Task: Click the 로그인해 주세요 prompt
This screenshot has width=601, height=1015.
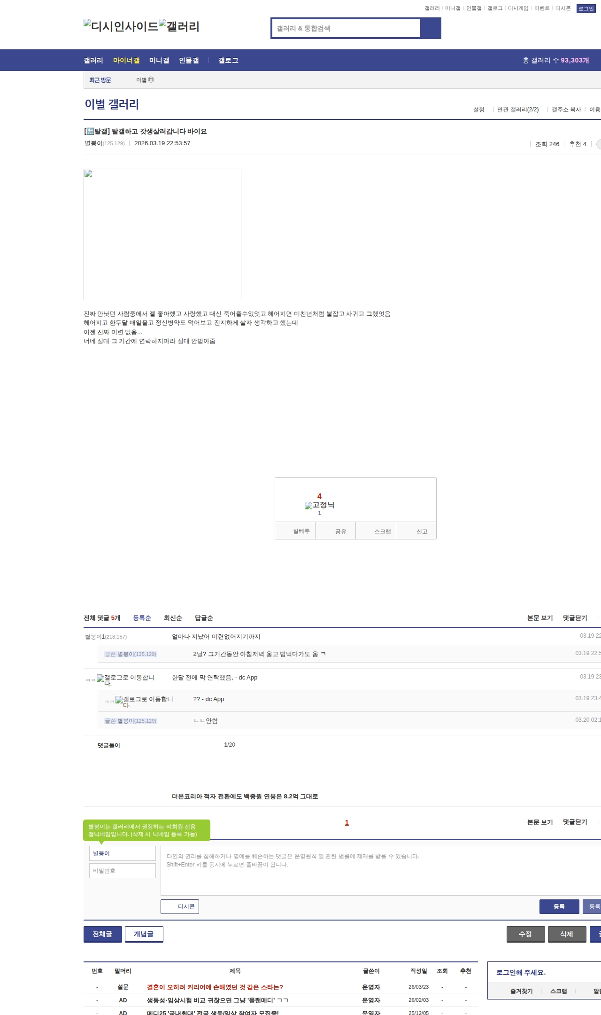Action: tap(521, 973)
